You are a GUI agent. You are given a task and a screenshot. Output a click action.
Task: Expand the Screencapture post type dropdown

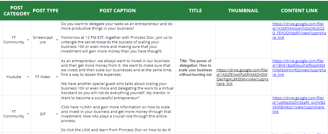(57, 40)
